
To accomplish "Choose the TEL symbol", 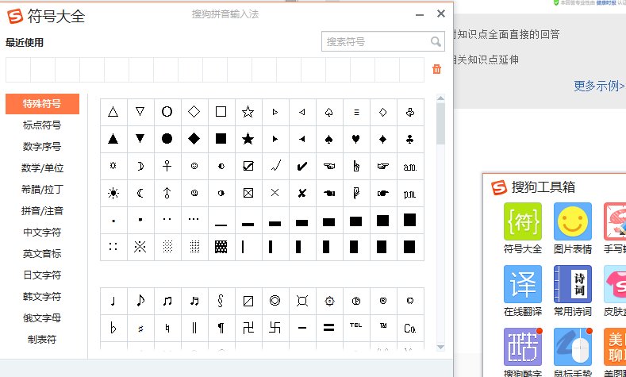I will [x=355, y=328].
